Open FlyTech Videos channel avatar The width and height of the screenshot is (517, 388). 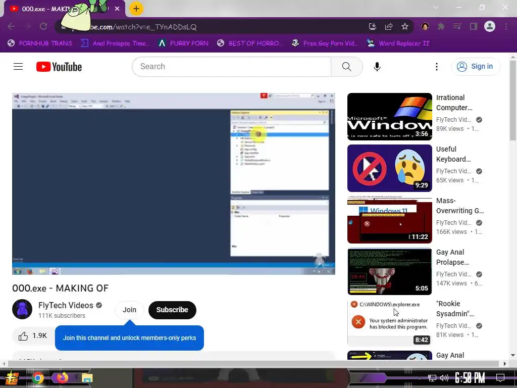click(x=22, y=309)
